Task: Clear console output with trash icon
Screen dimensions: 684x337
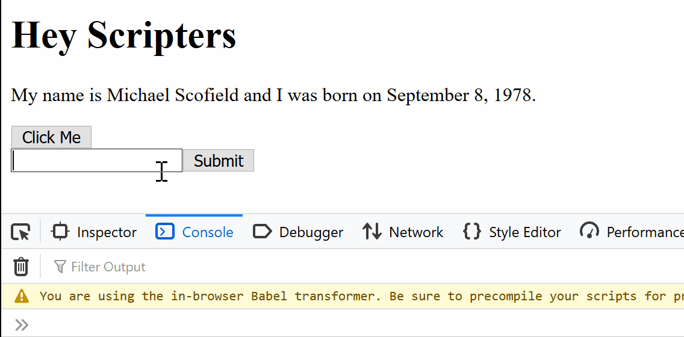Action: tap(20, 267)
